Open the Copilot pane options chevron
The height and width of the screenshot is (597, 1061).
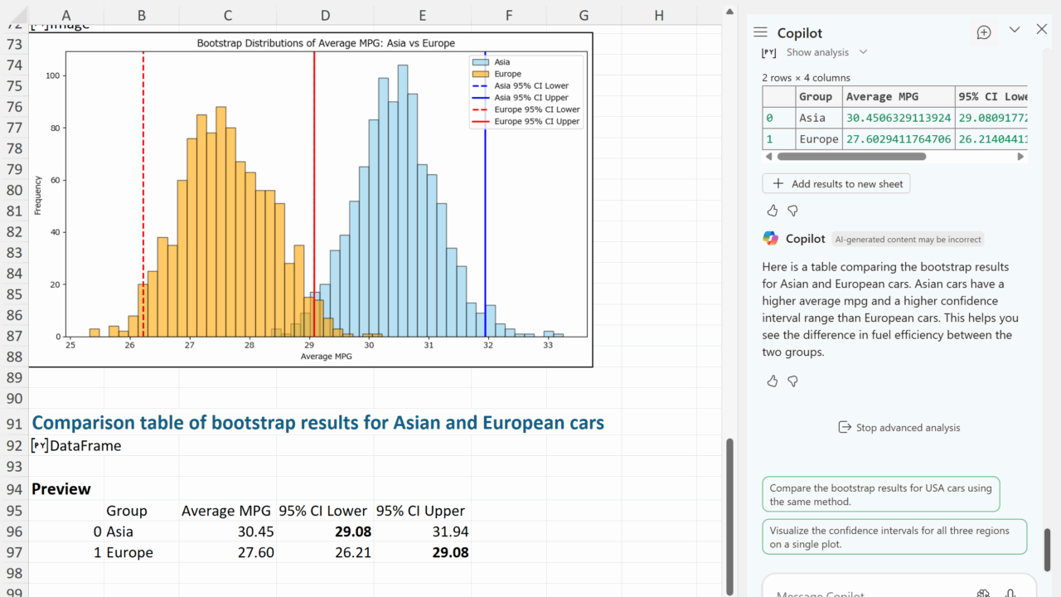tap(1015, 30)
